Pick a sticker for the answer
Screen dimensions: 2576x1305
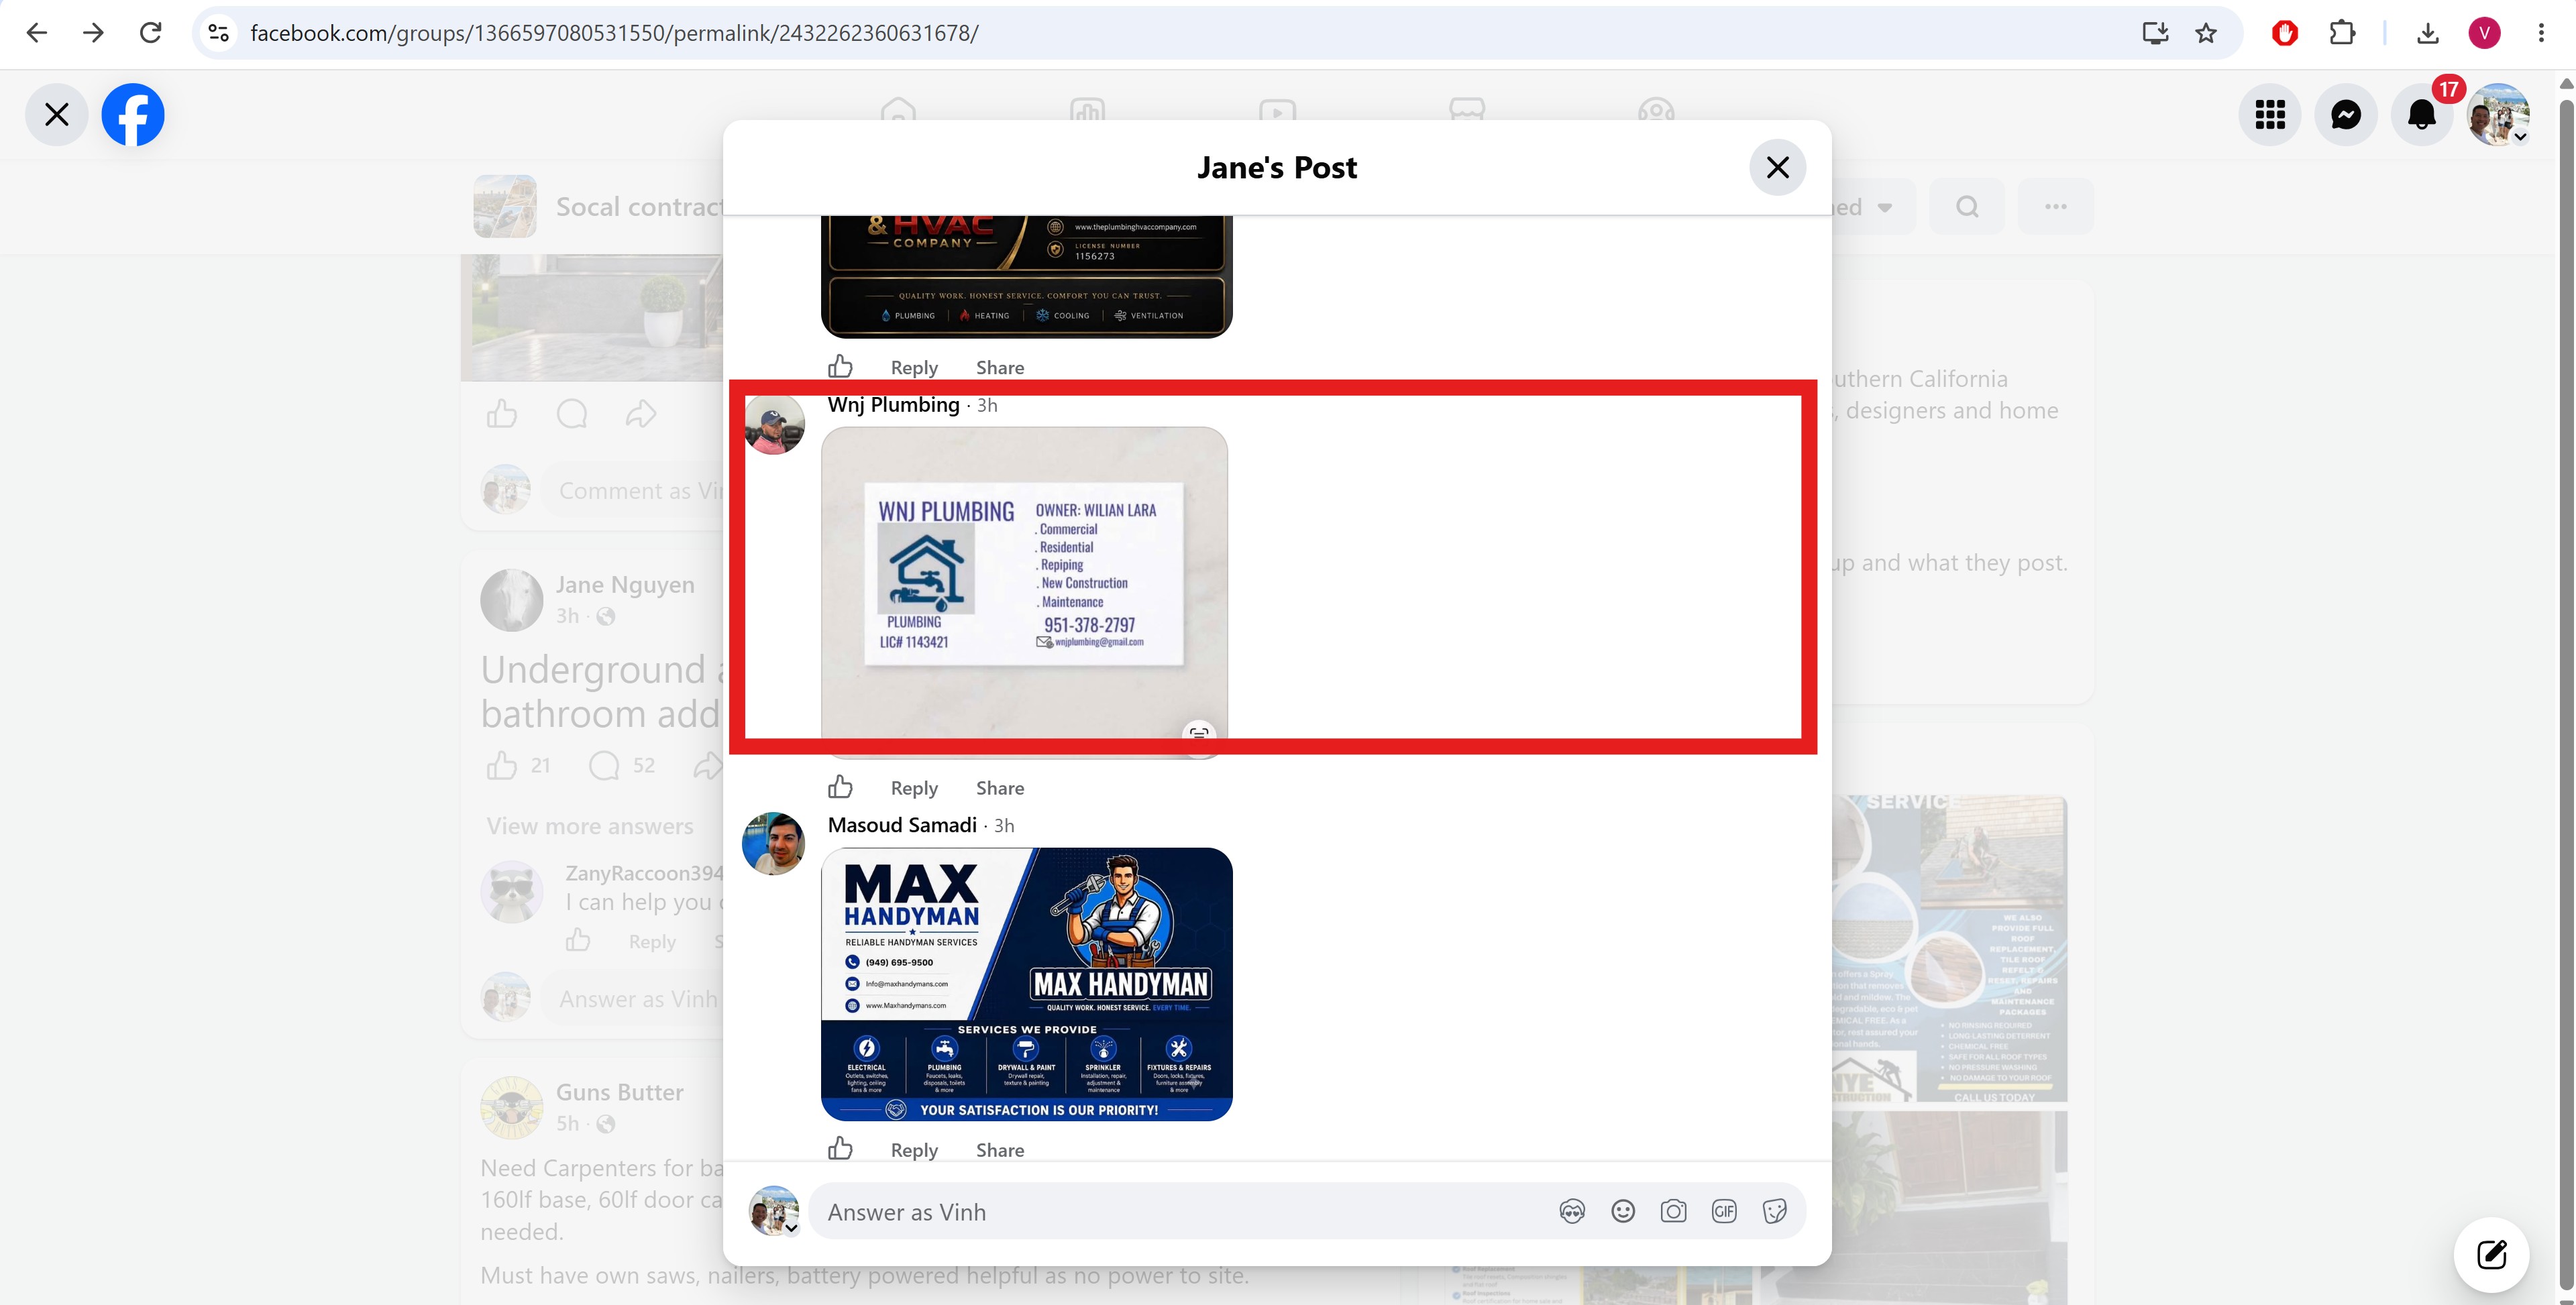tap(1775, 1212)
